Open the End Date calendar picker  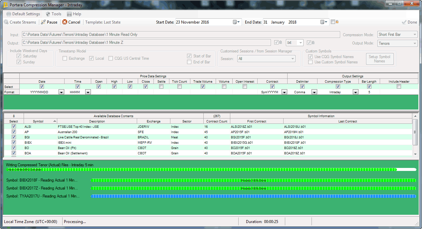pyautogui.click(x=324, y=22)
